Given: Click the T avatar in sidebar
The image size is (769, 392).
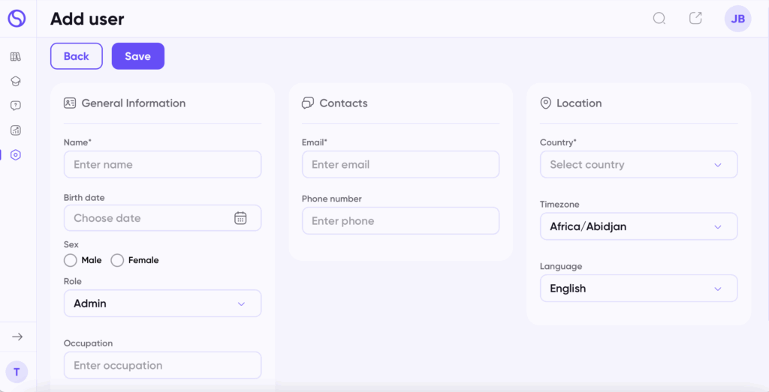Looking at the screenshot, I should coord(17,372).
